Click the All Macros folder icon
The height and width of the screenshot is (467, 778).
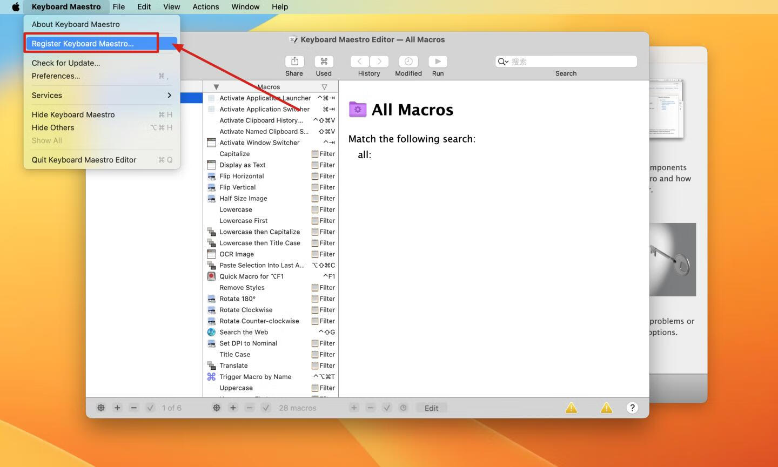(x=358, y=110)
